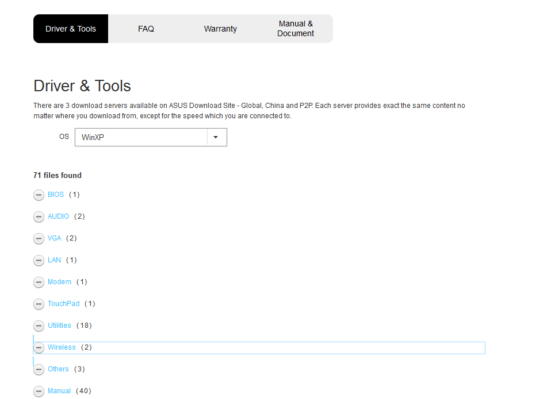540x399 pixels.
Task: Open the Others downloads link
Action: [x=58, y=369]
